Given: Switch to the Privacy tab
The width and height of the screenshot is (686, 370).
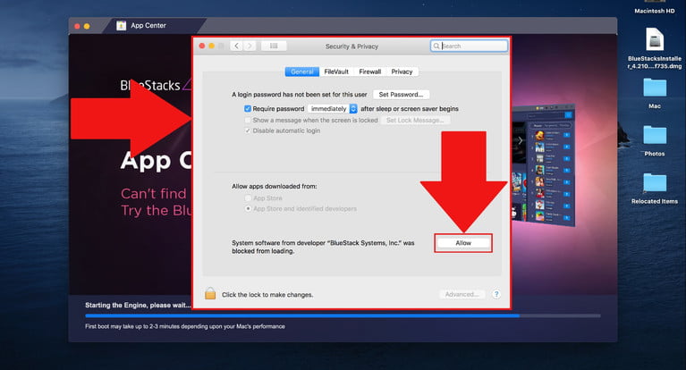Looking at the screenshot, I should pos(402,71).
